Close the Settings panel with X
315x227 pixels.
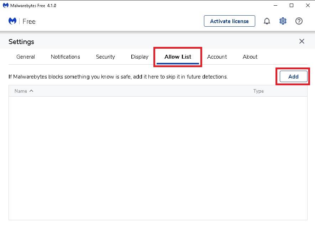point(302,41)
